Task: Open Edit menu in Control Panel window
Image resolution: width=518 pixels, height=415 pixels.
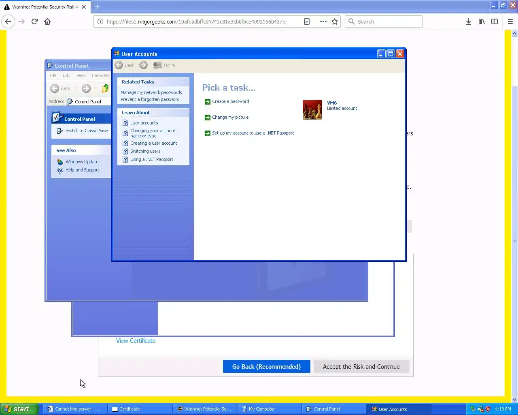Action: [66, 75]
